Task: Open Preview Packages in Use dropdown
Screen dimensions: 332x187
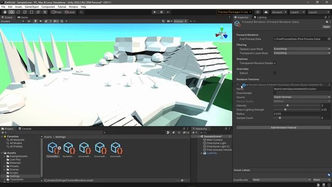Action: point(234,12)
